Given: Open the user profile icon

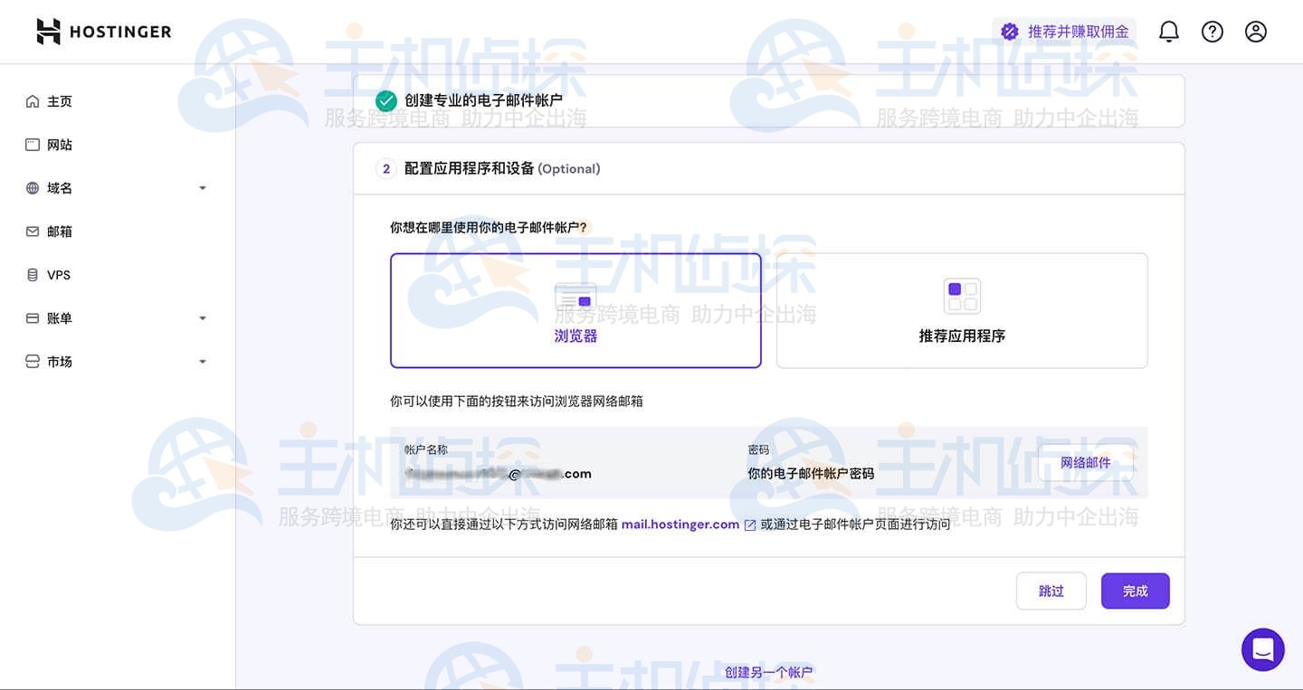Looking at the screenshot, I should tap(1255, 32).
